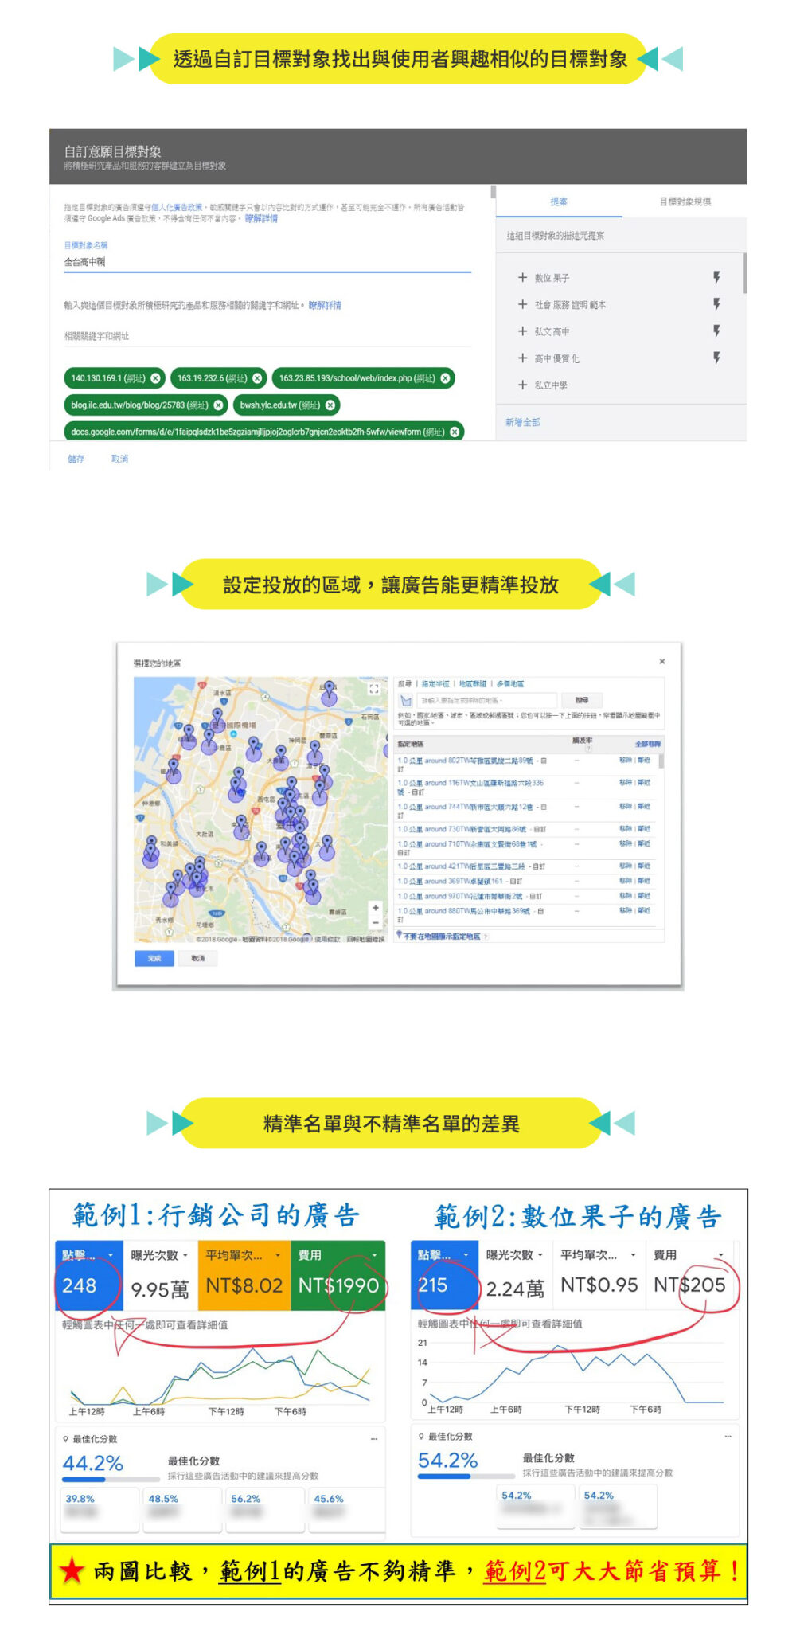This screenshot has height=1631, width=800.
Task: Click the 全部移除 link in locations table
Action: coord(648,744)
